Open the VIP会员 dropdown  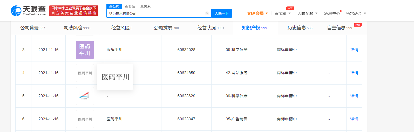pyautogui.click(x=257, y=13)
